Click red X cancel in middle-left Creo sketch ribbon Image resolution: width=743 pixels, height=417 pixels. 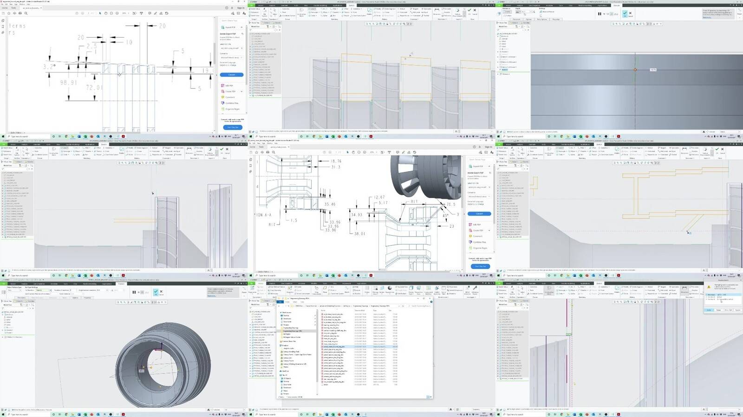click(227, 149)
